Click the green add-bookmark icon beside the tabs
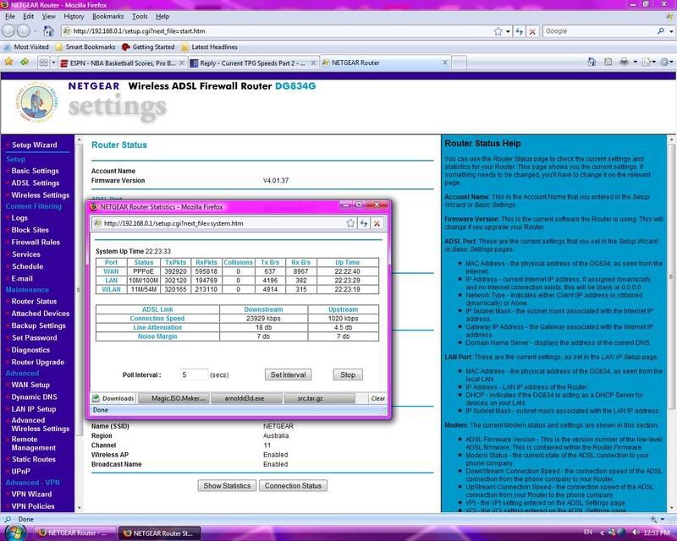The width and height of the screenshot is (677, 541). [x=25, y=62]
